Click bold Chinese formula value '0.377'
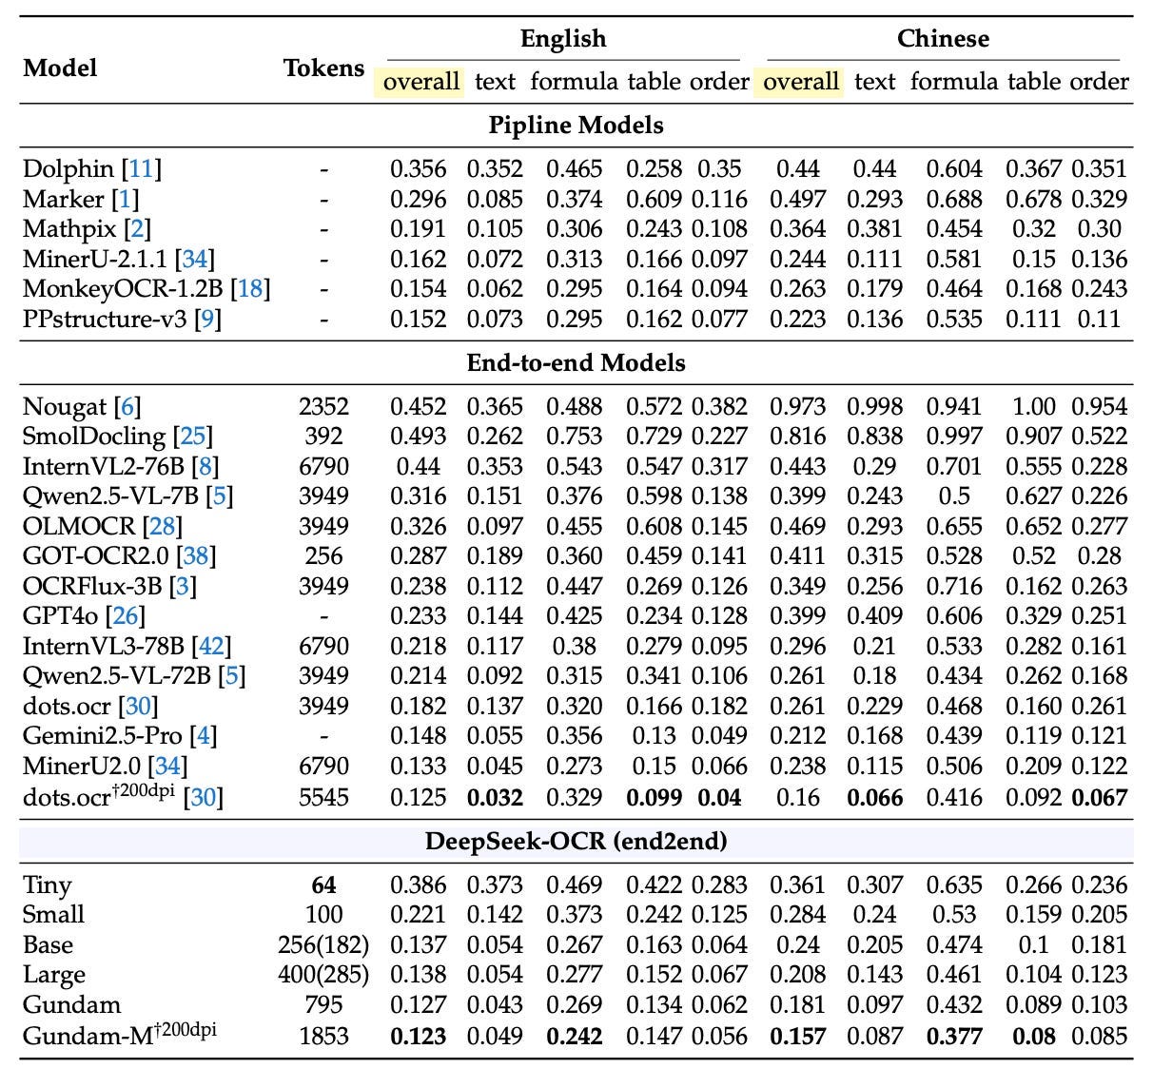The height and width of the screenshot is (1088, 1153). tap(954, 1036)
